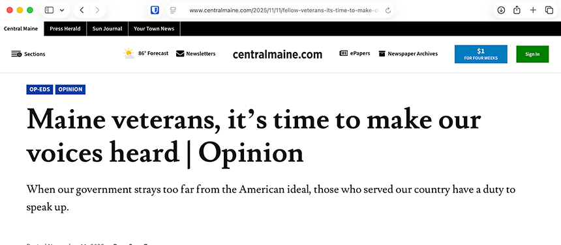Image resolution: width=561 pixels, height=245 pixels.
Task: Select the Press Herald tab
Action: [x=65, y=29]
